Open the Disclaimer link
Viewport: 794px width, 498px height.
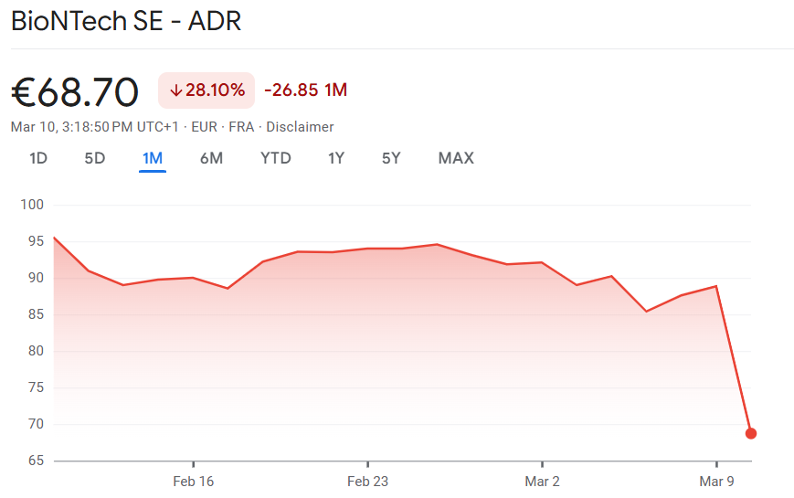pos(300,127)
